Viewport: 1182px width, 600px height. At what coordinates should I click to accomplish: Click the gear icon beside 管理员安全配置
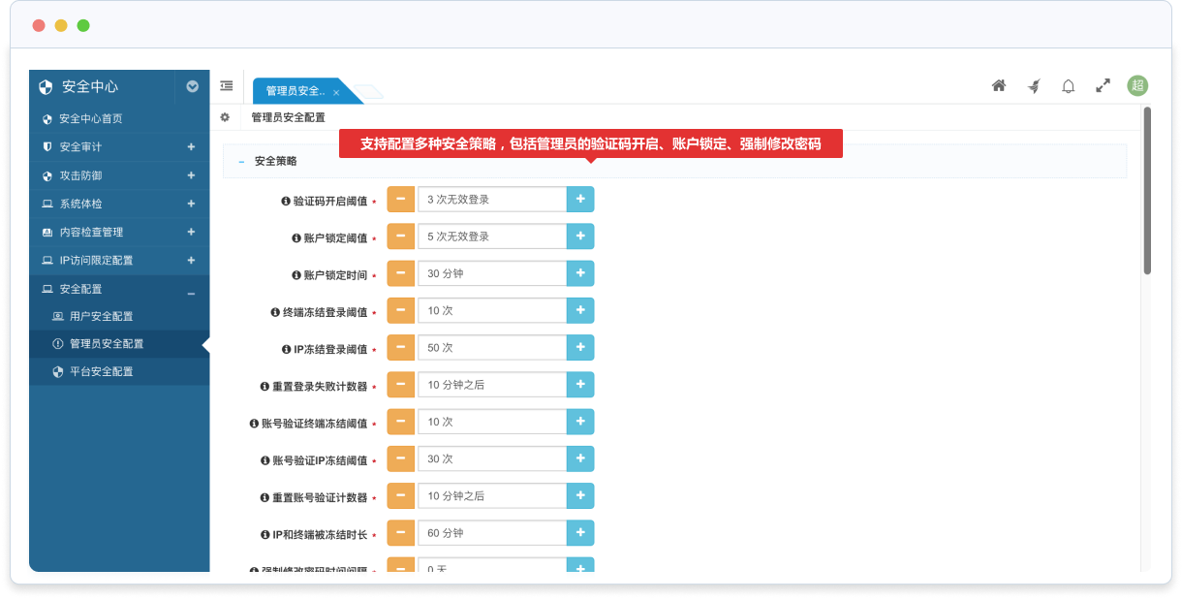pyautogui.click(x=225, y=117)
